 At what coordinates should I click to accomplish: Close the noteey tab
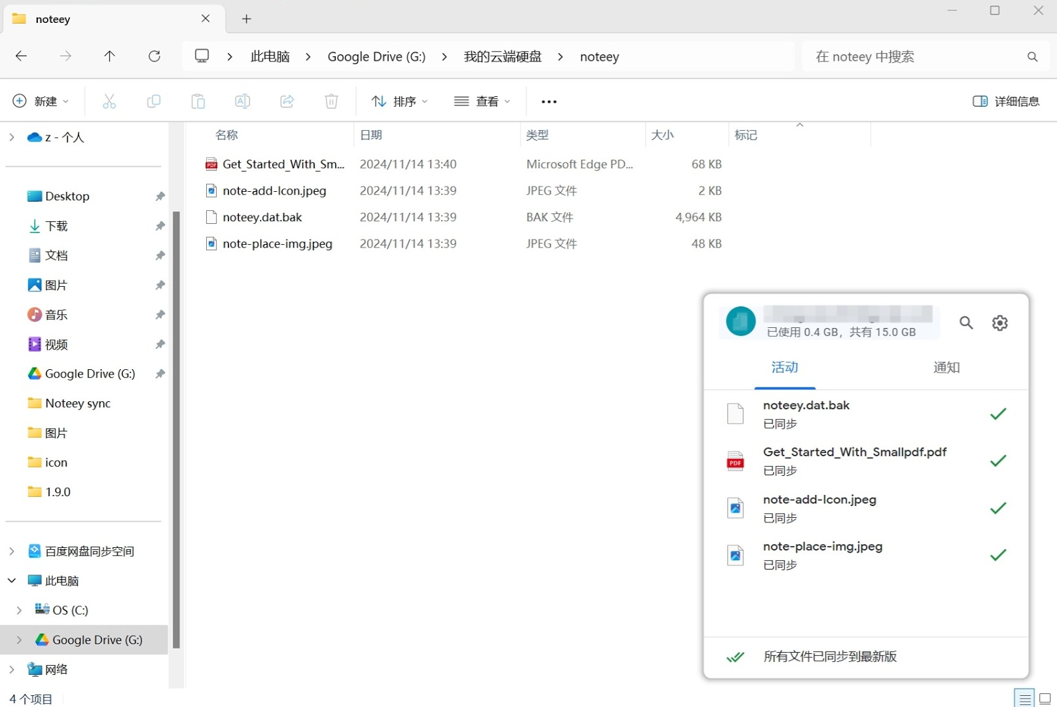[x=206, y=18]
